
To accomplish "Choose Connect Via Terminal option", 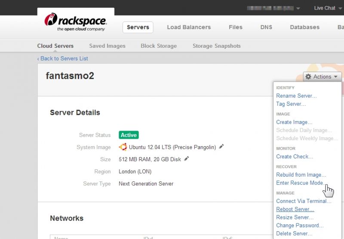I will pyautogui.click(x=304, y=201).
